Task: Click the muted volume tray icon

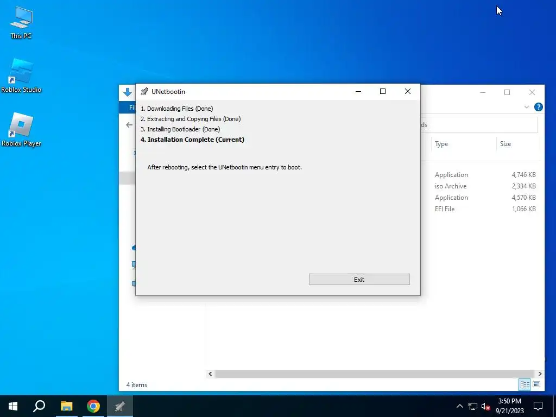Action: pyautogui.click(x=485, y=406)
